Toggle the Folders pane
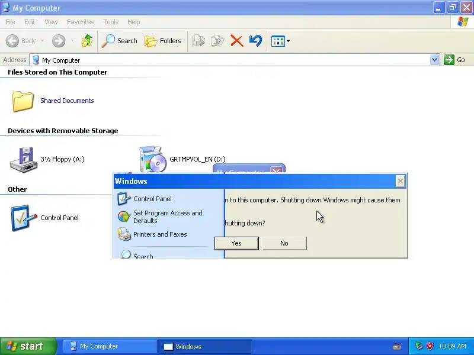 pos(163,41)
